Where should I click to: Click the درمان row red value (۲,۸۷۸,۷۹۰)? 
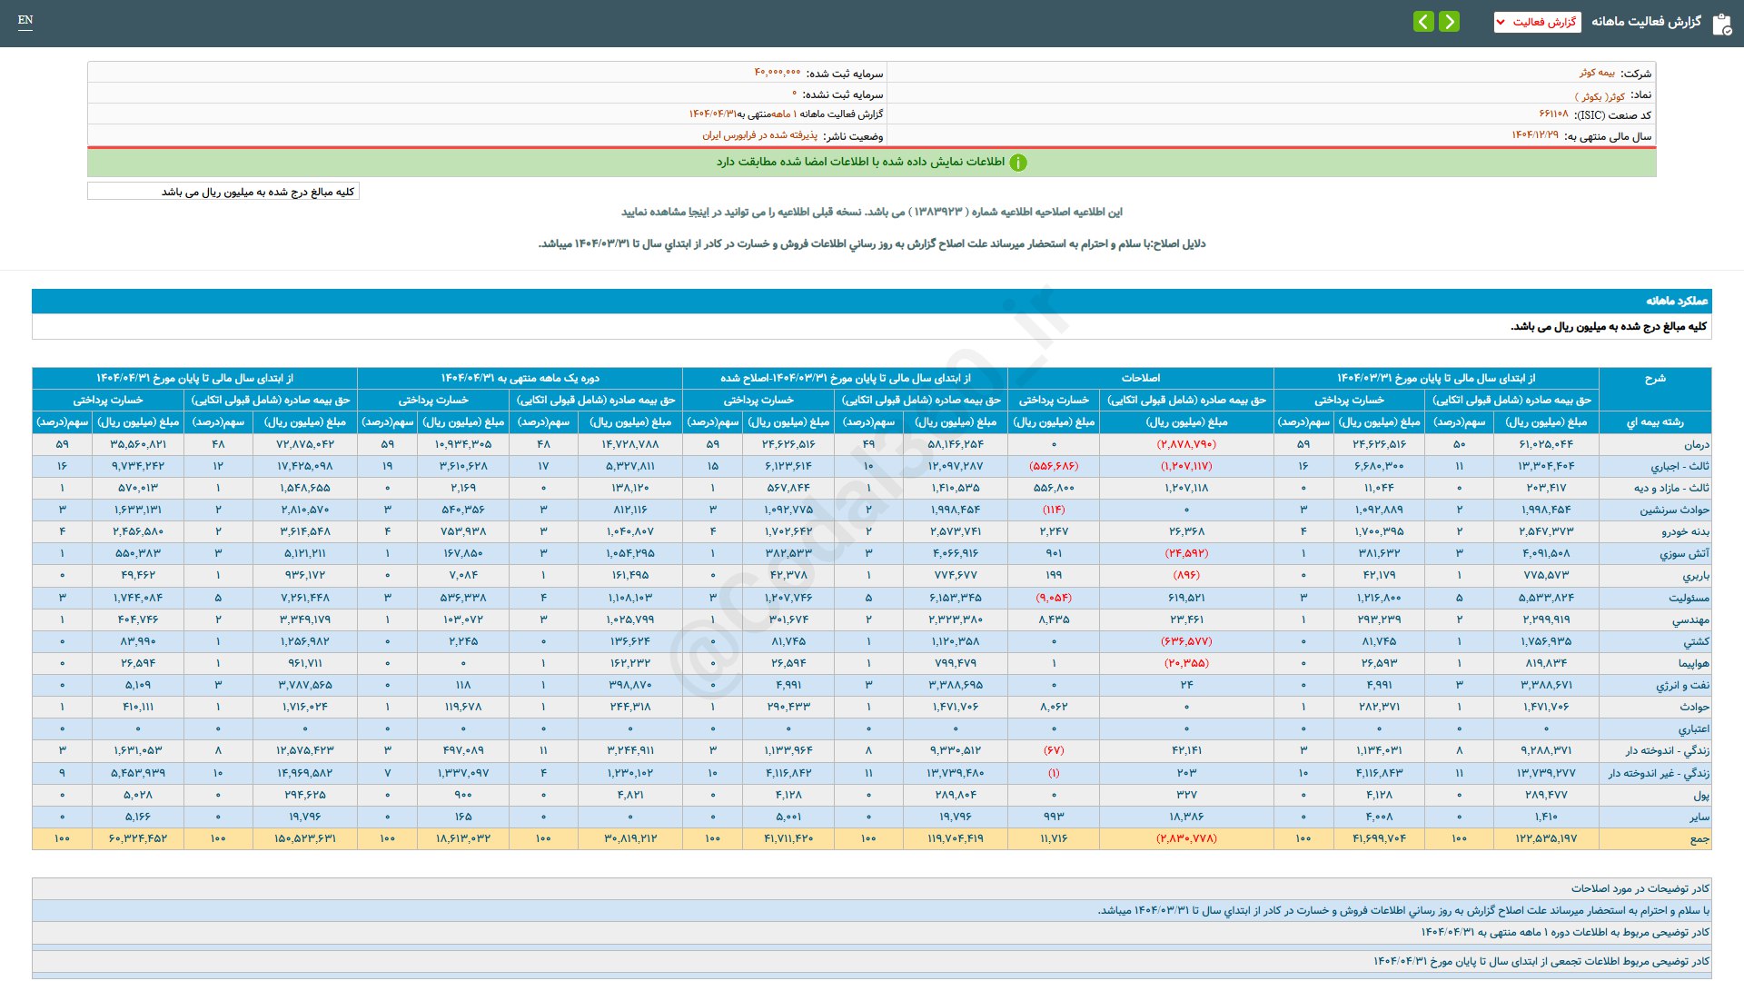point(1185,444)
